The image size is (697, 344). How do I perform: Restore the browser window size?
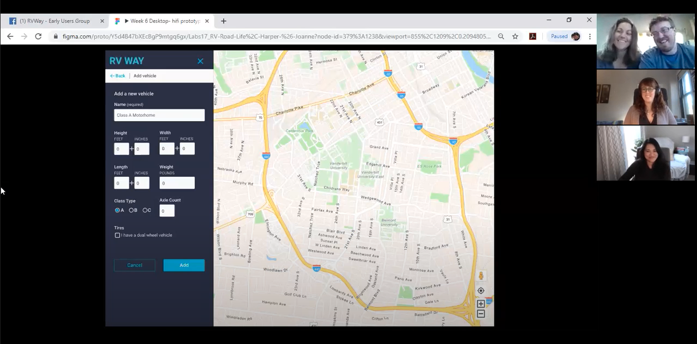point(569,20)
